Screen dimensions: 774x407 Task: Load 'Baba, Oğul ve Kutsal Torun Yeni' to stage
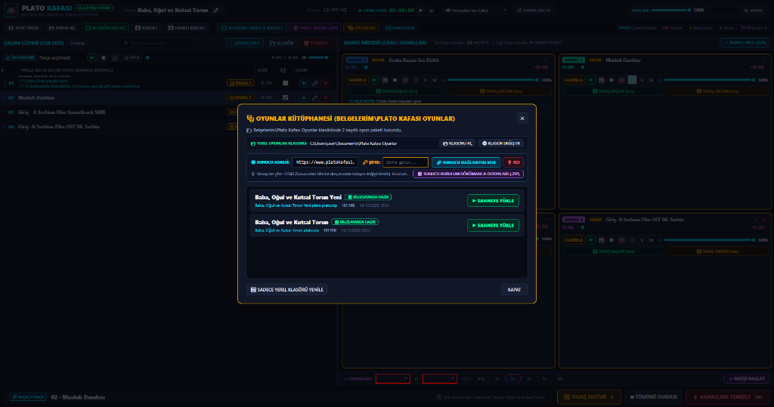coord(493,201)
